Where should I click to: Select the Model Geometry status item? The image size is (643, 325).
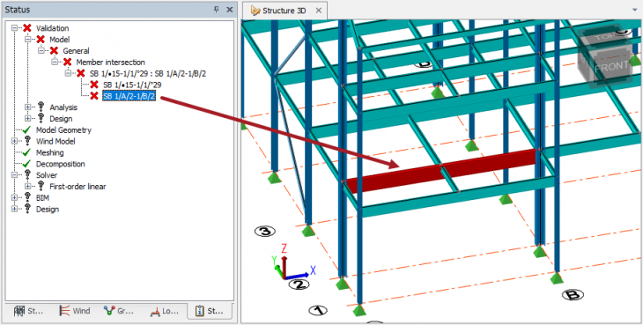63,130
